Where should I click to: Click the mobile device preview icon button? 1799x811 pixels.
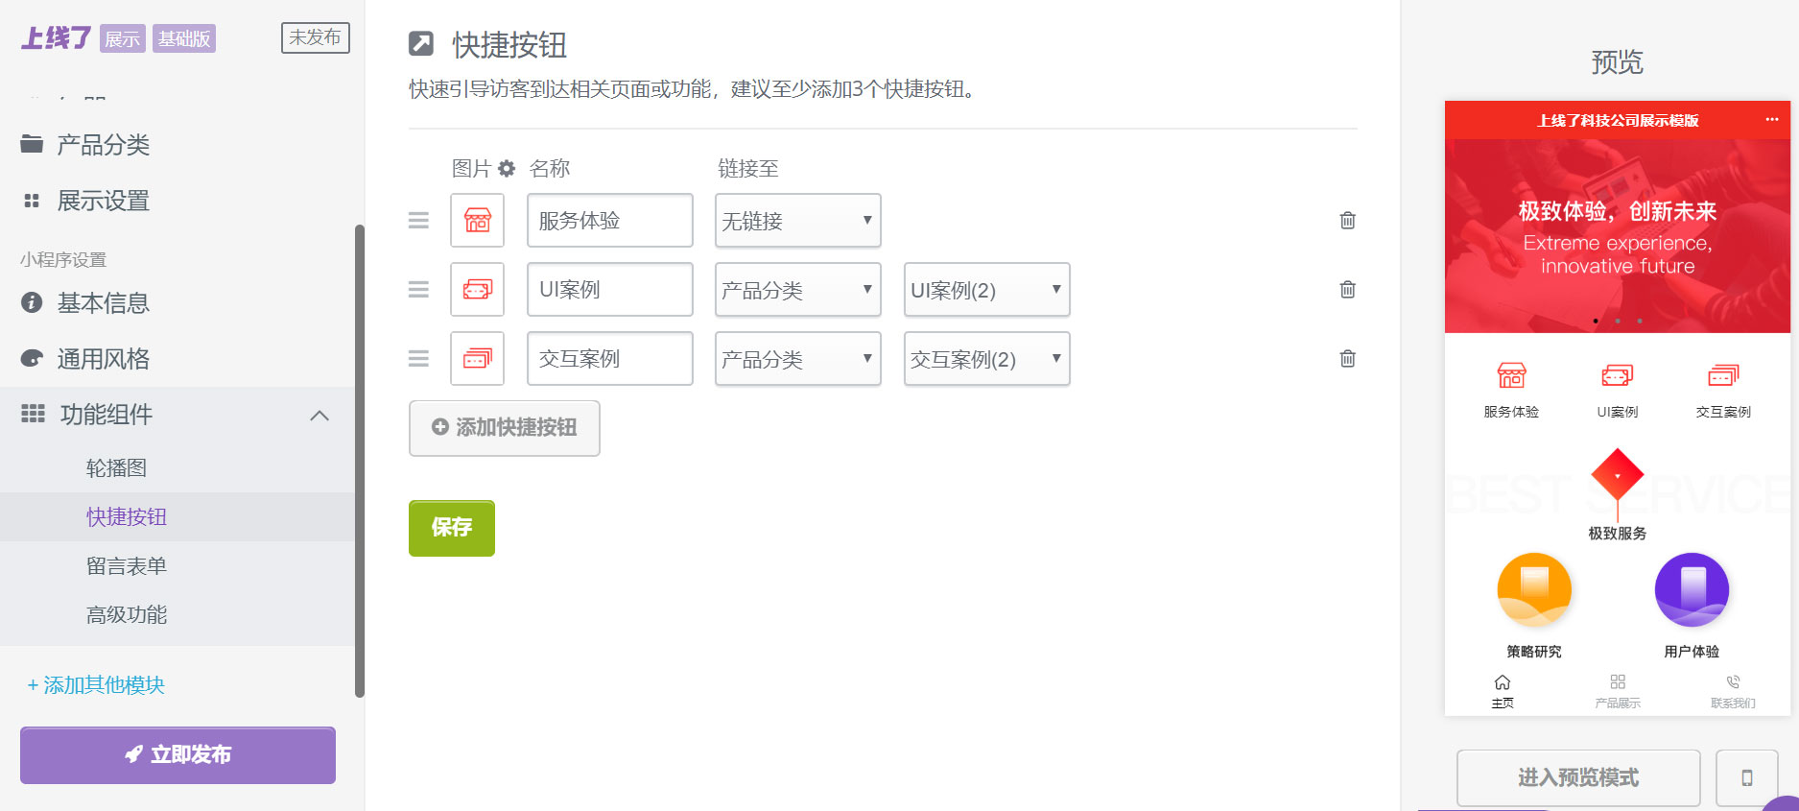pyautogui.click(x=1746, y=777)
